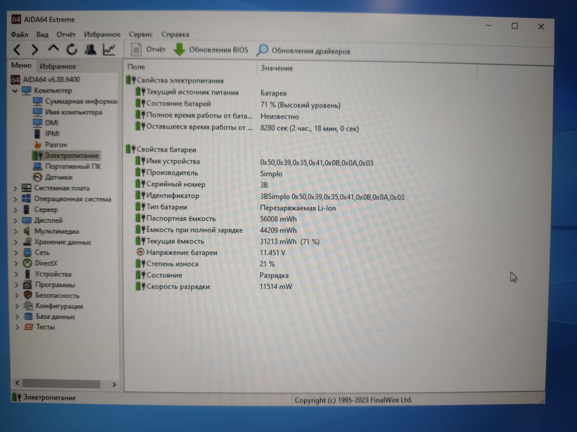Maximize the AIDA64 window
Screen dimensions: 577x432
(514, 26)
